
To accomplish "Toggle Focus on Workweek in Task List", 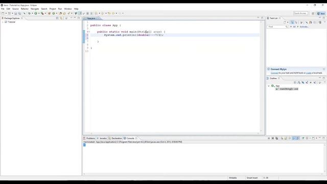I will [x=301, y=22].
